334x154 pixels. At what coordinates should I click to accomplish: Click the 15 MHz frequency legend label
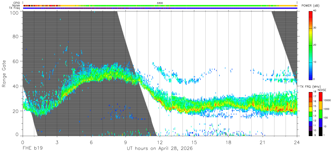click(315, 106)
